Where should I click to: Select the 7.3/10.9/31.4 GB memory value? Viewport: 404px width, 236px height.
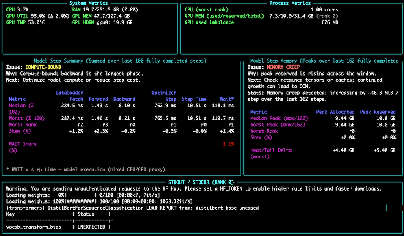tap(291, 16)
